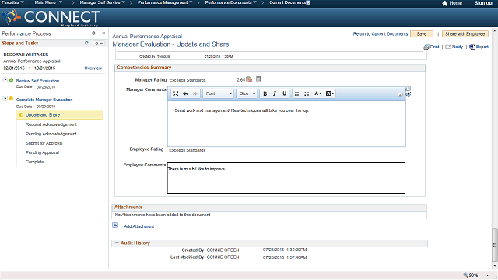Open text color picker in editor

coord(317,93)
